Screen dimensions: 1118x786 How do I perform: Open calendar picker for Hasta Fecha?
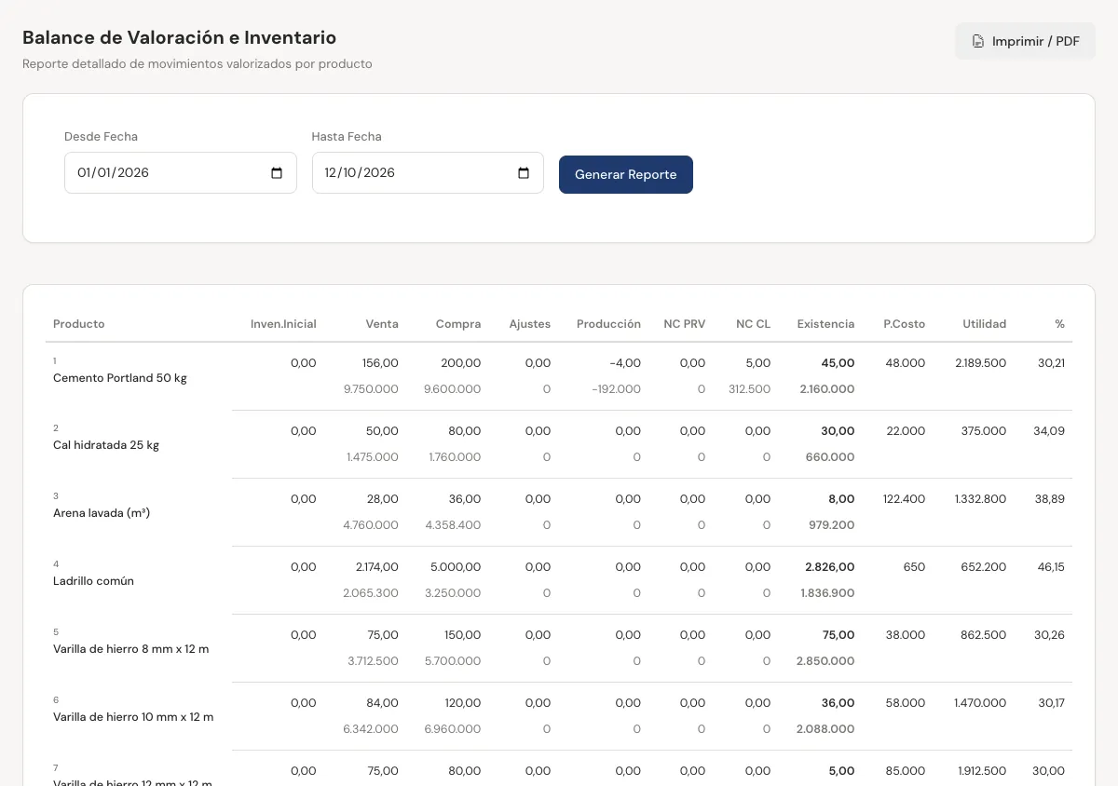(524, 173)
